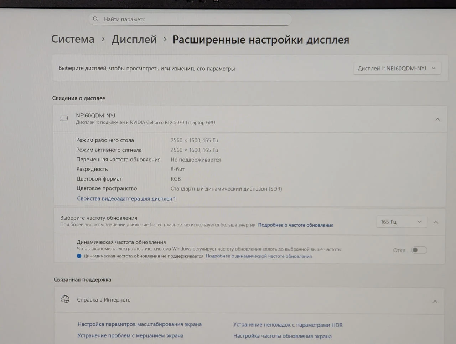Open the 165 Гц refresh rate dropdown
The width and height of the screenshot is (456, 344).
pyautogui.click(x=401, y=222)
